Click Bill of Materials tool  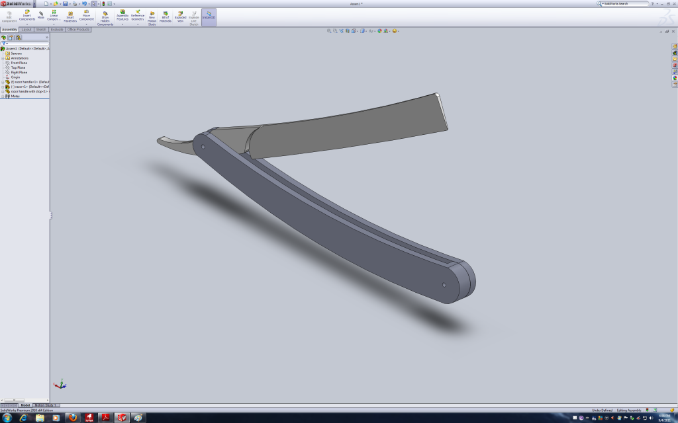pyautogui.click(x=165, y=17)
